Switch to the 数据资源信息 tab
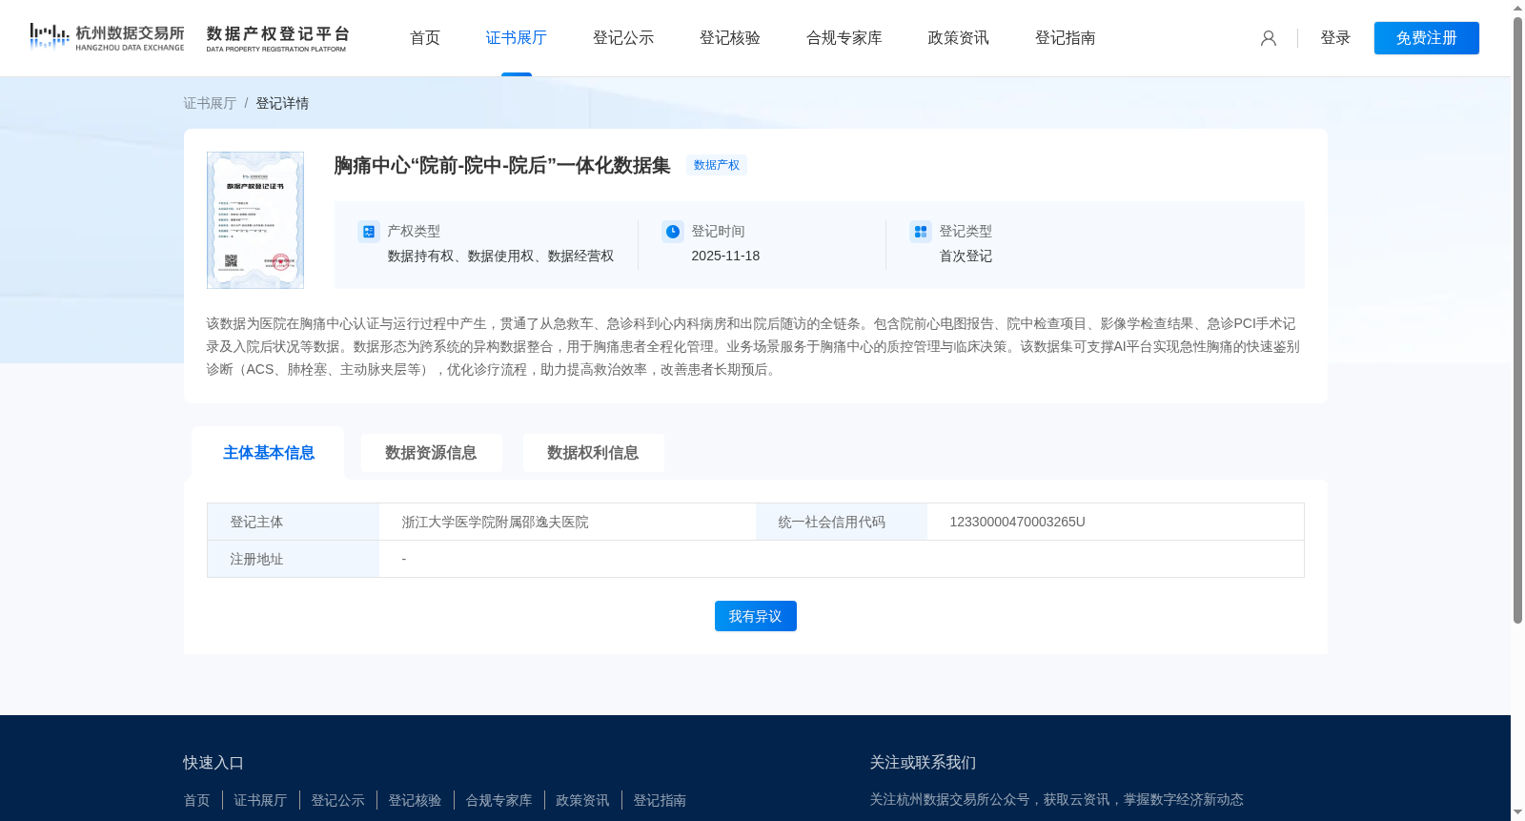 (431, 453)
